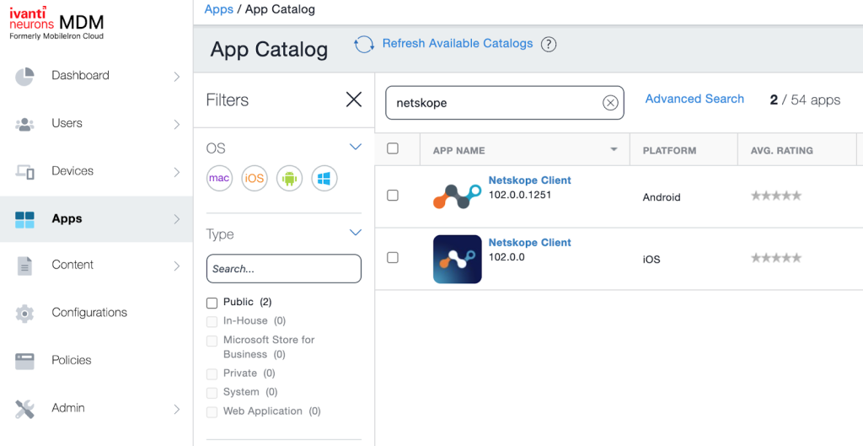Filter by Android robot icon

(289, 179)
